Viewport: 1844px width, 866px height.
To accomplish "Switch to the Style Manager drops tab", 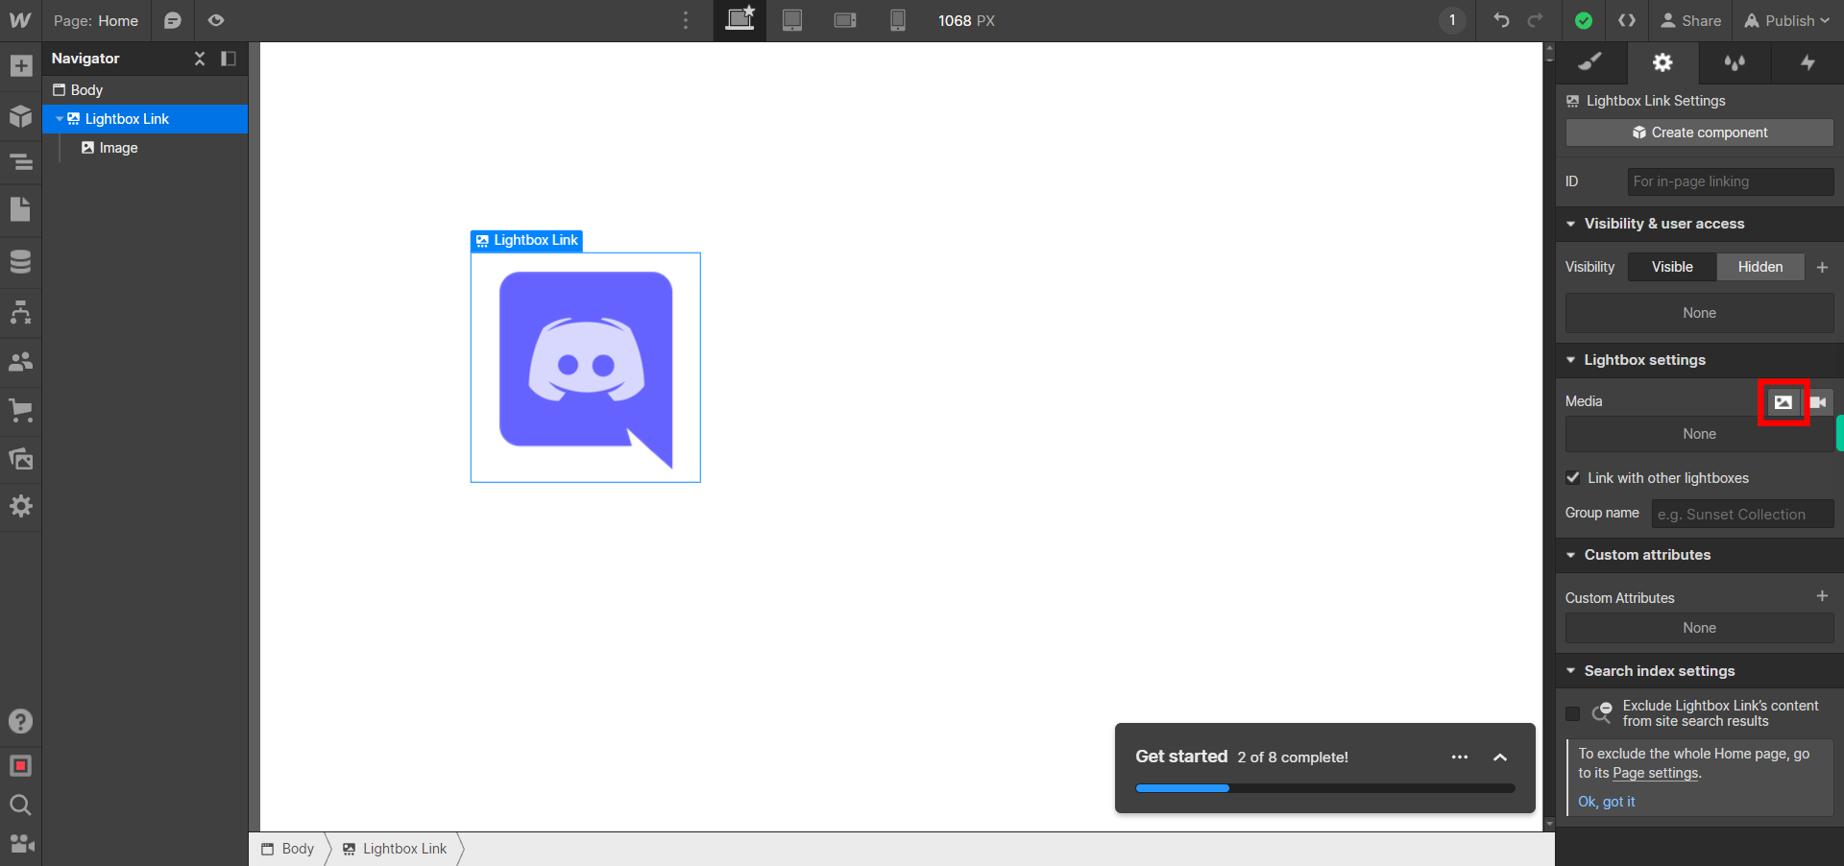I will 1735,62.
